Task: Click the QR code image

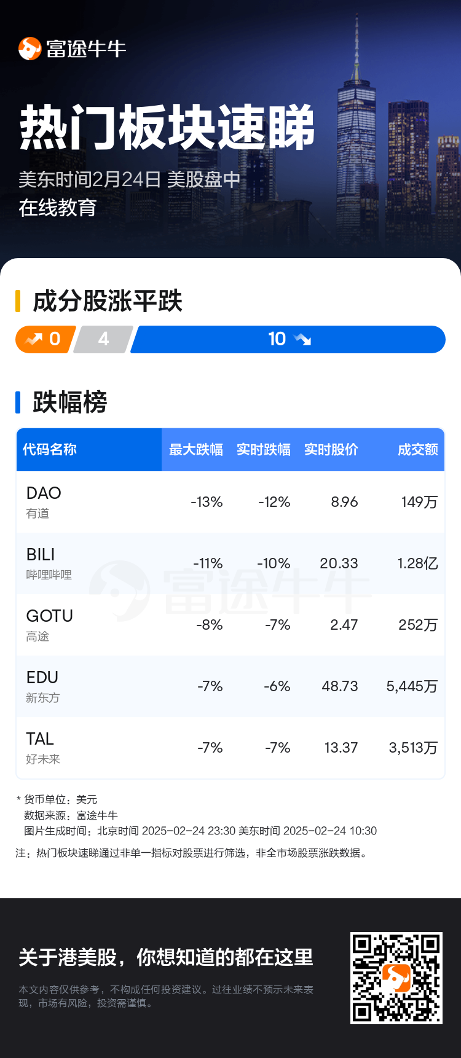Action: tap(396, 978)
